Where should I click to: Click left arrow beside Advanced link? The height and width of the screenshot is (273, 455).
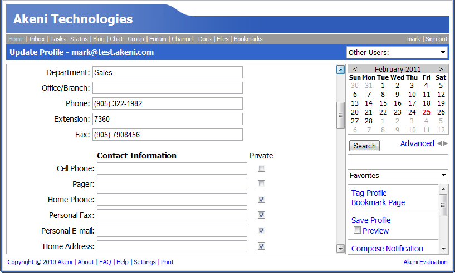pos(439,143)
